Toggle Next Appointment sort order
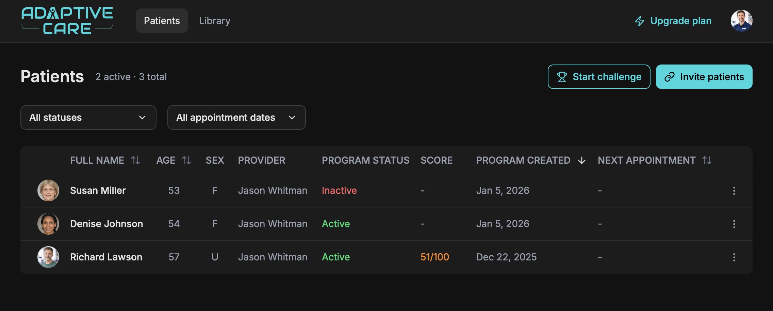This screenshot has width=773, height=311. pyautogui.click(x=707, y=160)
